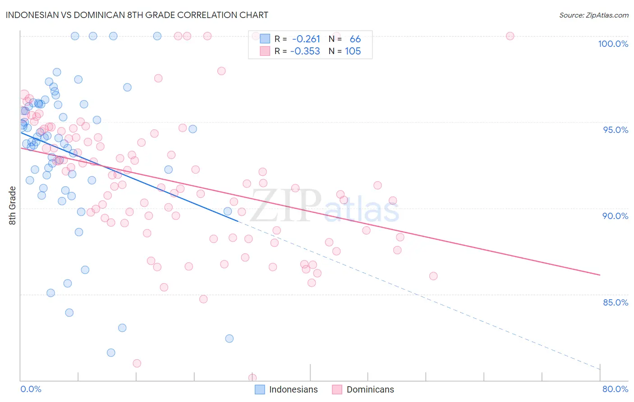Click the 0.0% x-axis label

(x=31, y=389)
